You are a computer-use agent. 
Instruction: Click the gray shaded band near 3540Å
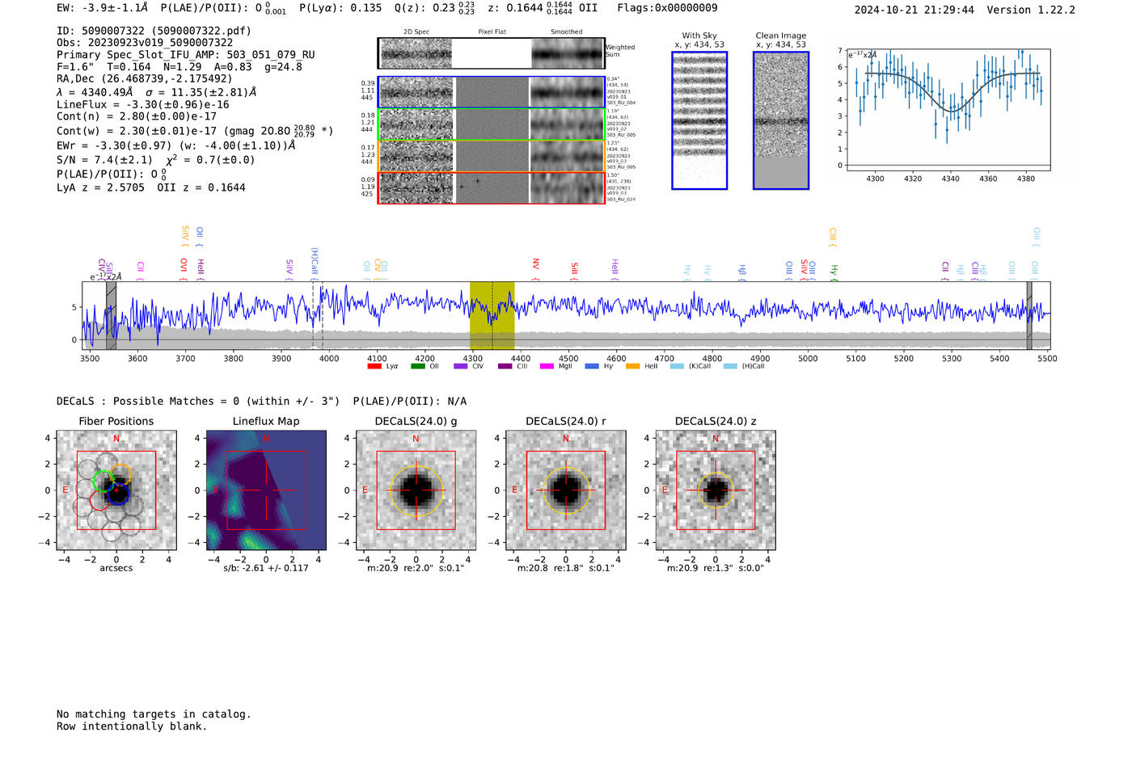coord(111,315)
